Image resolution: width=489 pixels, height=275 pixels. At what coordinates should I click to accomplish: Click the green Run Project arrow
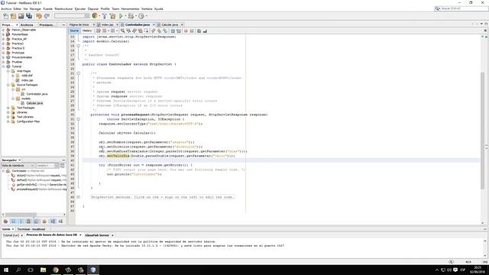(x=121, y=16)
